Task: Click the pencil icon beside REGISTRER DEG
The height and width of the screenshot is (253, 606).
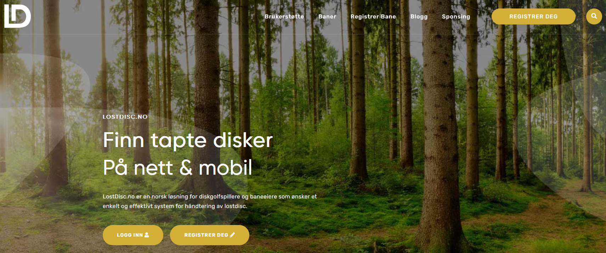Action: pyautogui.click(x=232, y=235)
